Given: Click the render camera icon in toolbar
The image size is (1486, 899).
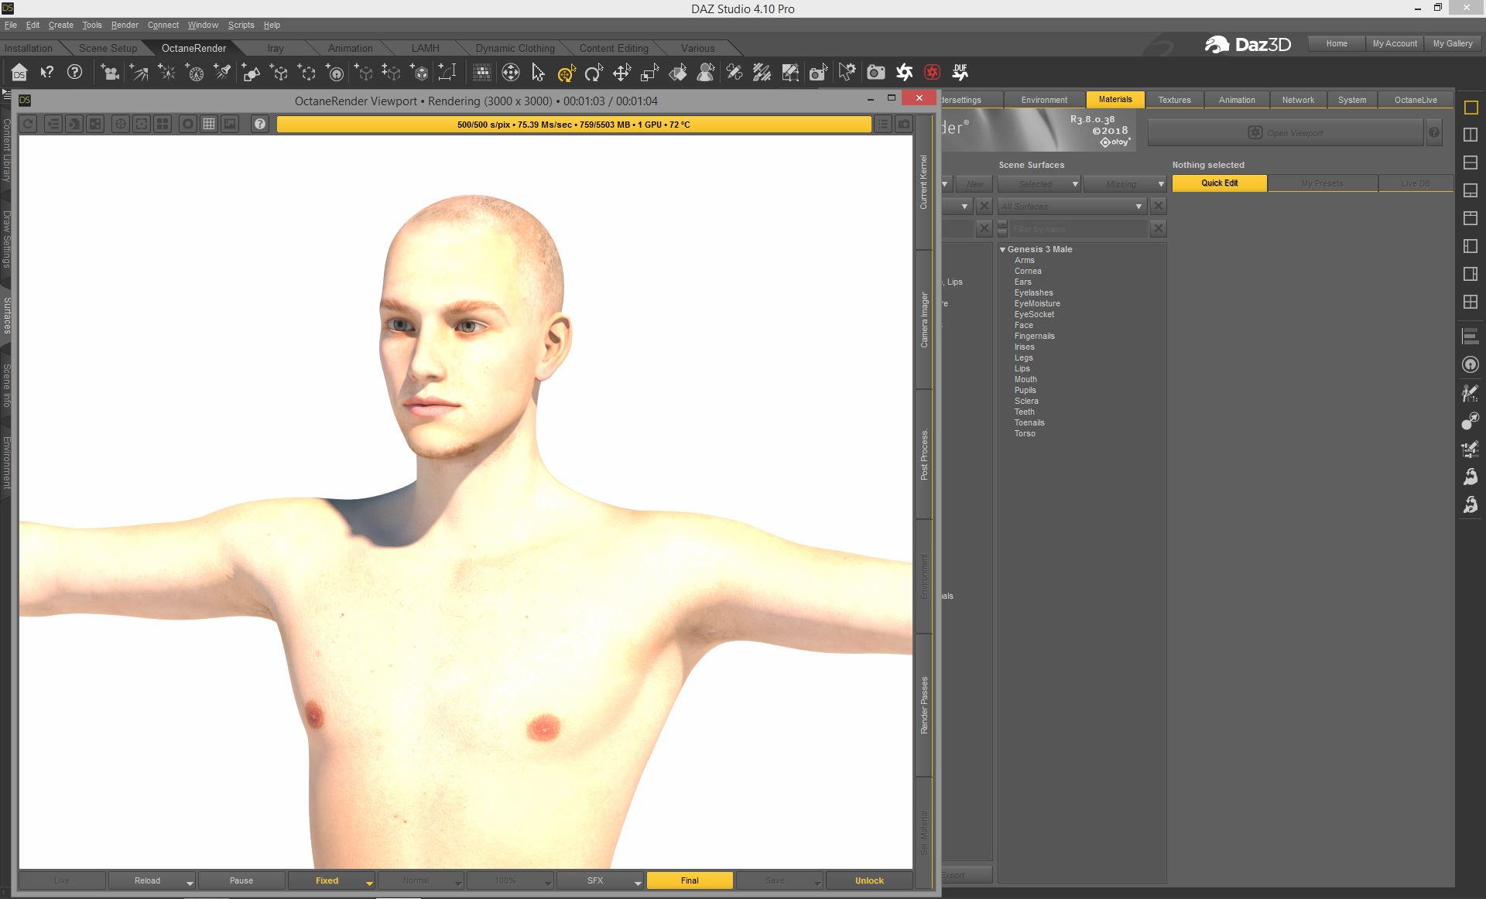Looking at the screenshot, I should pos(875,73).
